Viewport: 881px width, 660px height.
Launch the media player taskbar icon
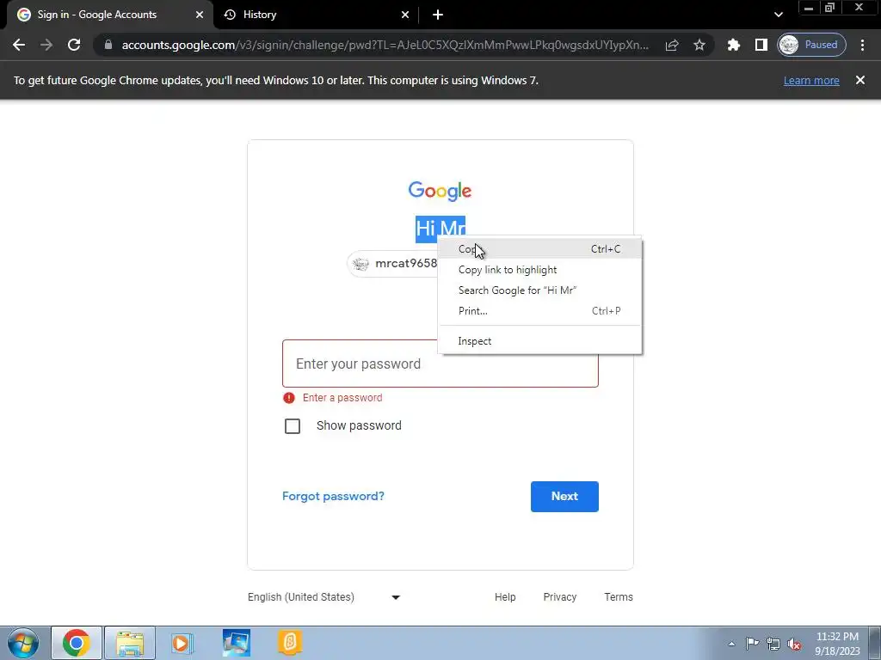181,643
